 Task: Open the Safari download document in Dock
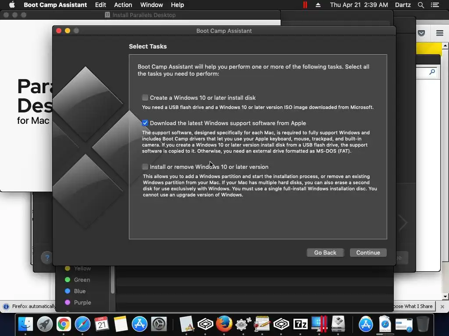385,324
